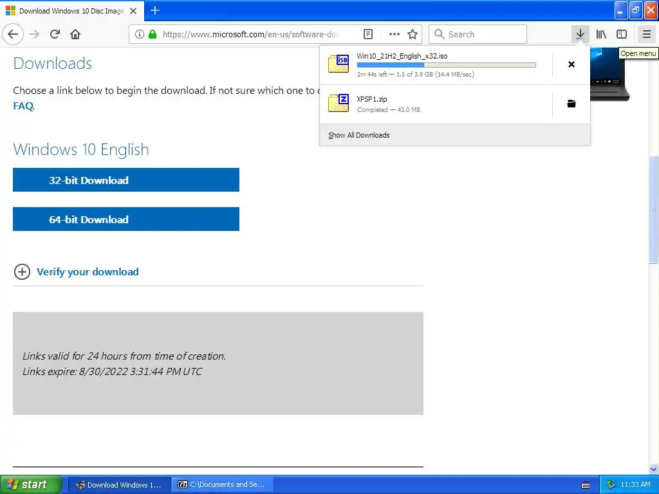Image resolution: width=659 pixels, height=494 pixels.
Task: Cancel the Win10_21H2_English_x32.iso download
Action: [571, 64]
